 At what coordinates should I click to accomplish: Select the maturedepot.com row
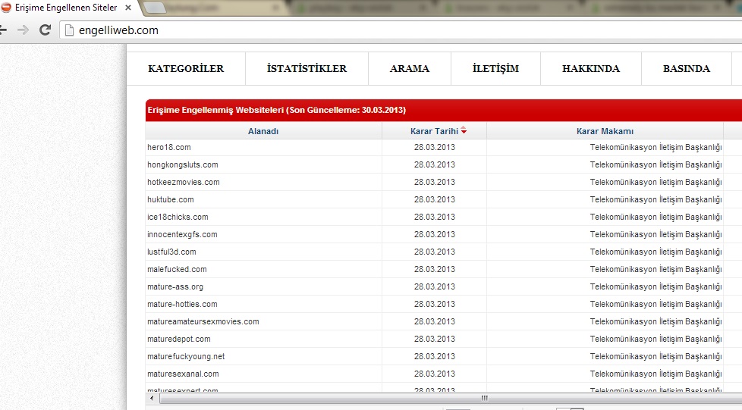(x=444, y=340)
